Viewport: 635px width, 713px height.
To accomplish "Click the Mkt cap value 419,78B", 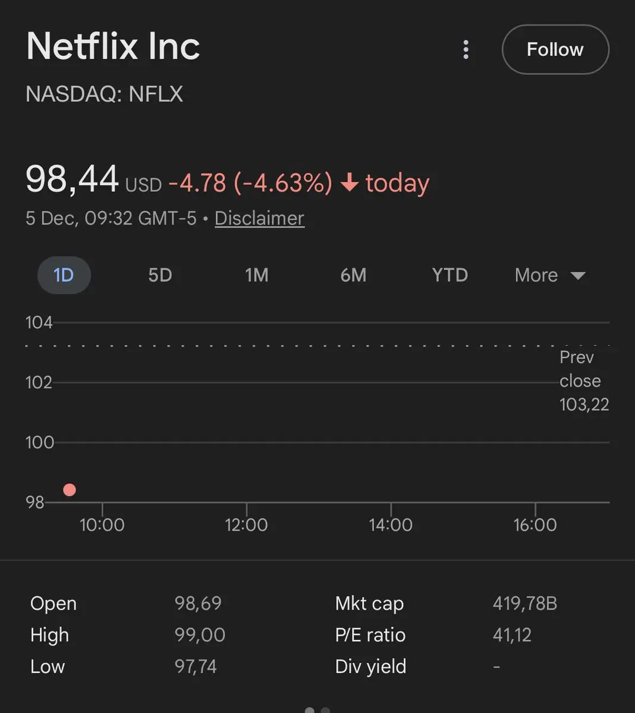I will pyautogui.click(x=524, y=604).
